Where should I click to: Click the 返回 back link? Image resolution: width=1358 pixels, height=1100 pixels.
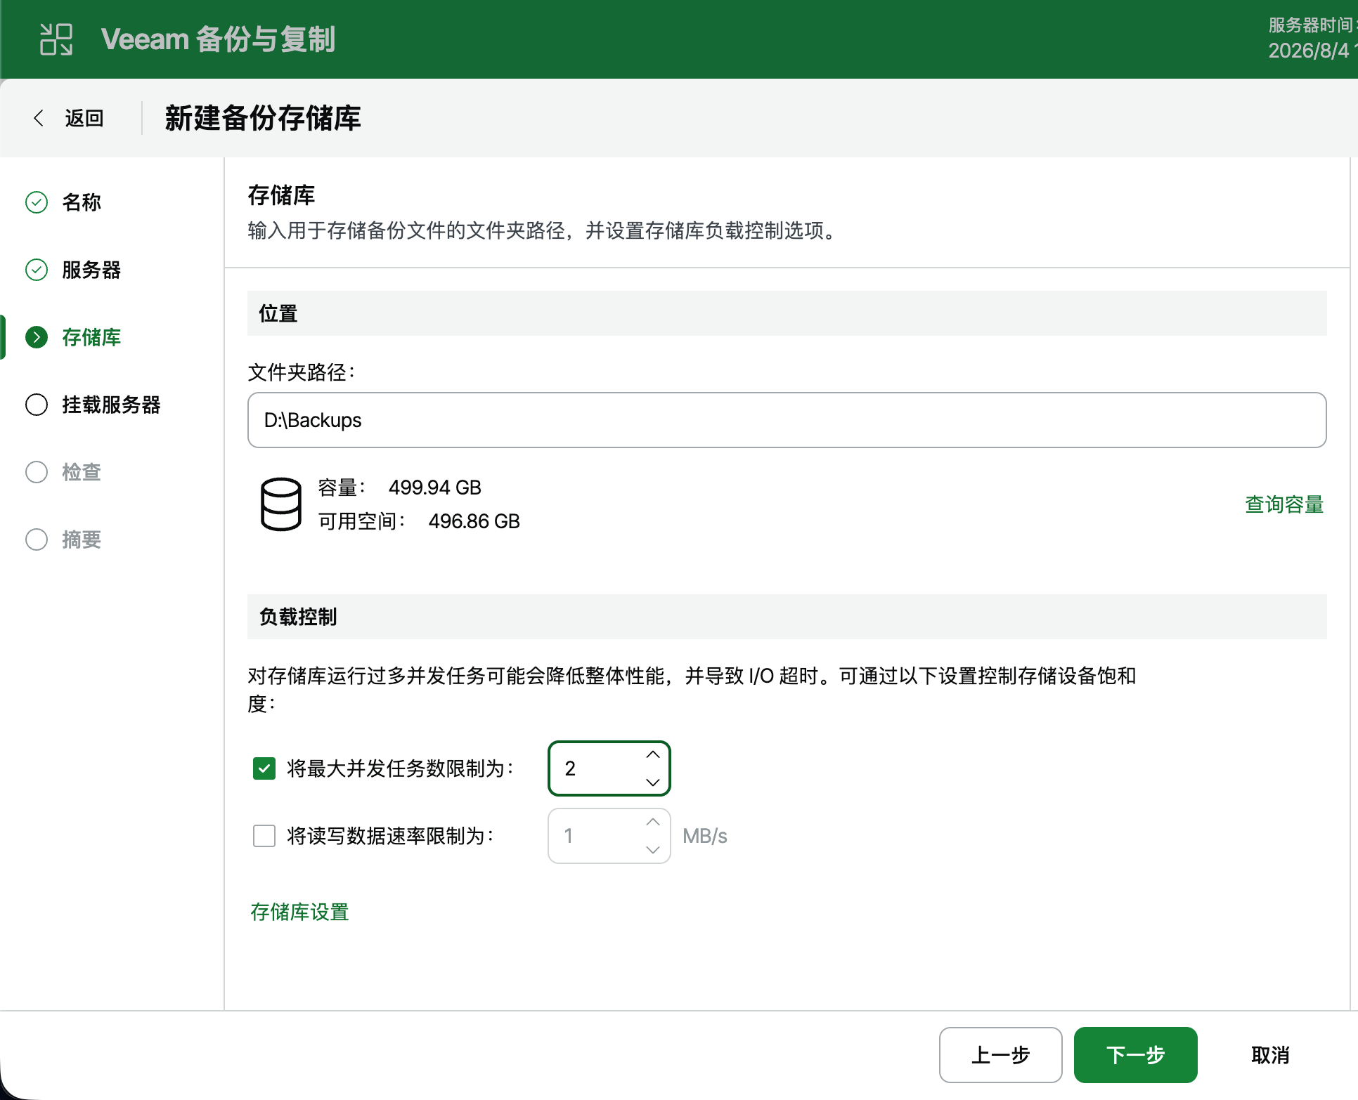click(84, 118)
